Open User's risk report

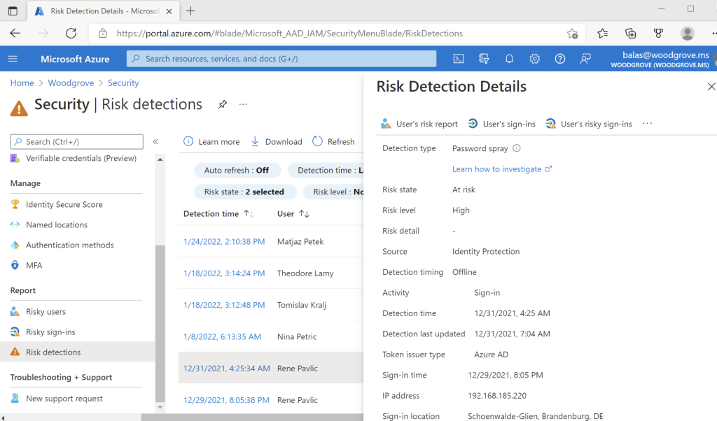point(419,124)
